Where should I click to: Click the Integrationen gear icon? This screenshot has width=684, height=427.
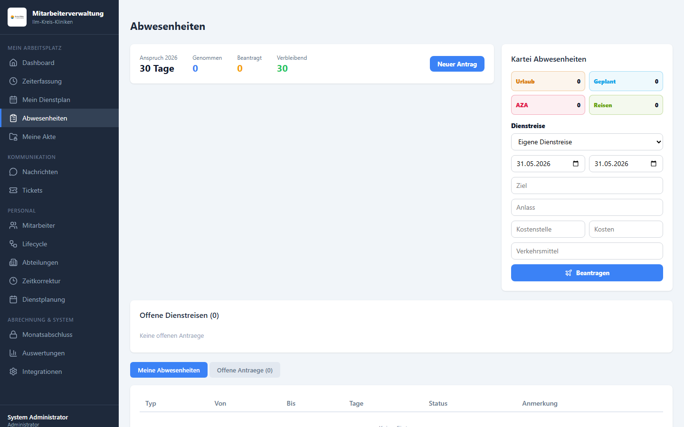13,371
